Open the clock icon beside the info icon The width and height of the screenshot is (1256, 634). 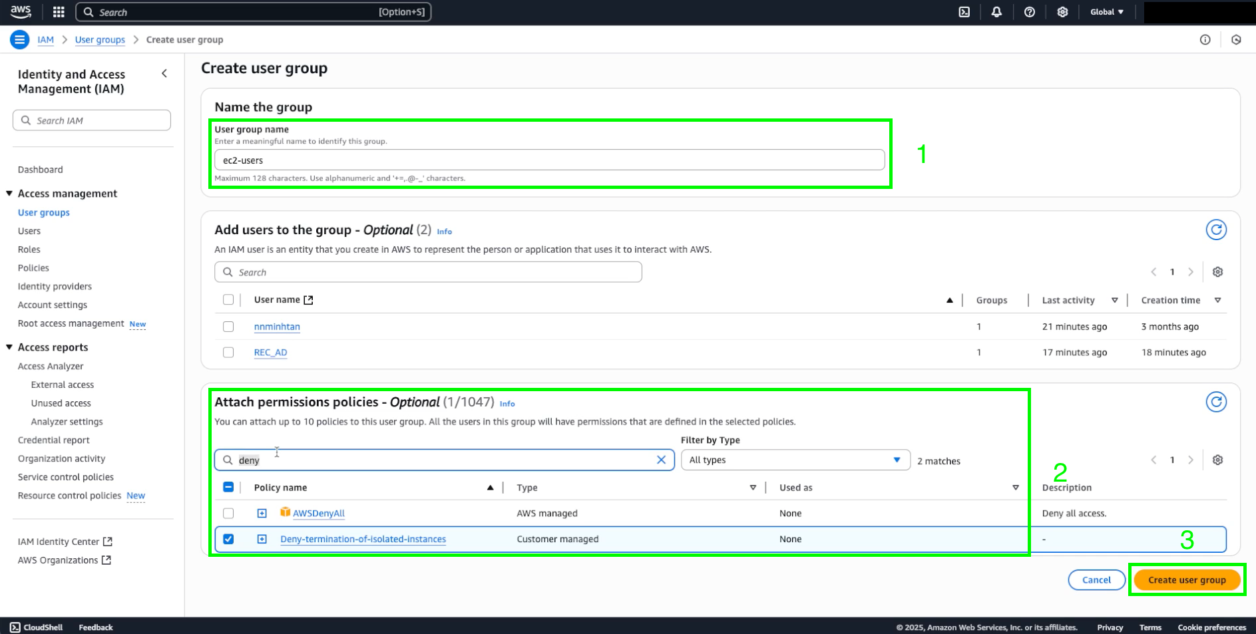pos(1236,40)
